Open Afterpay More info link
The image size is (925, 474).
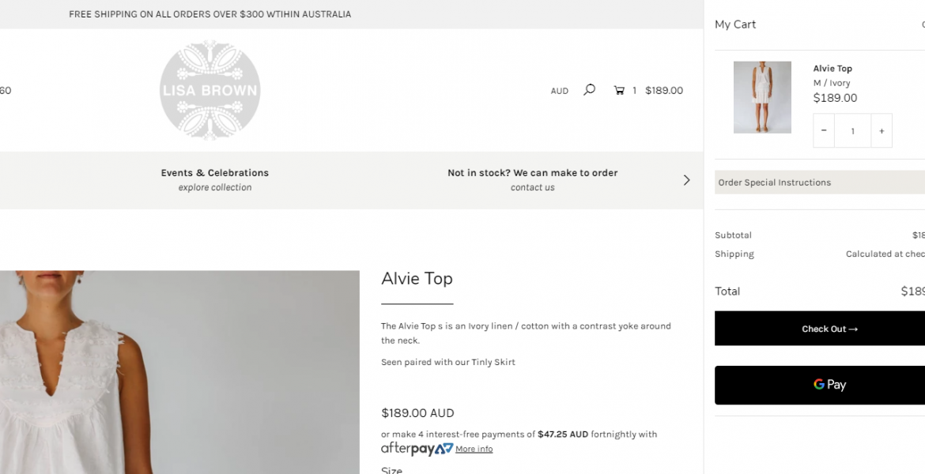474,450
